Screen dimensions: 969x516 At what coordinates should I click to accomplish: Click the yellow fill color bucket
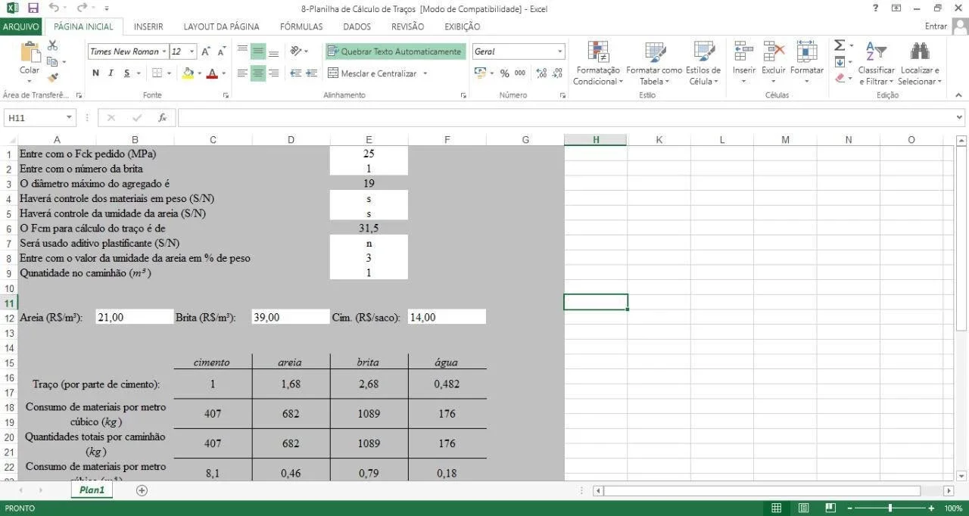[x=188, y=73]
